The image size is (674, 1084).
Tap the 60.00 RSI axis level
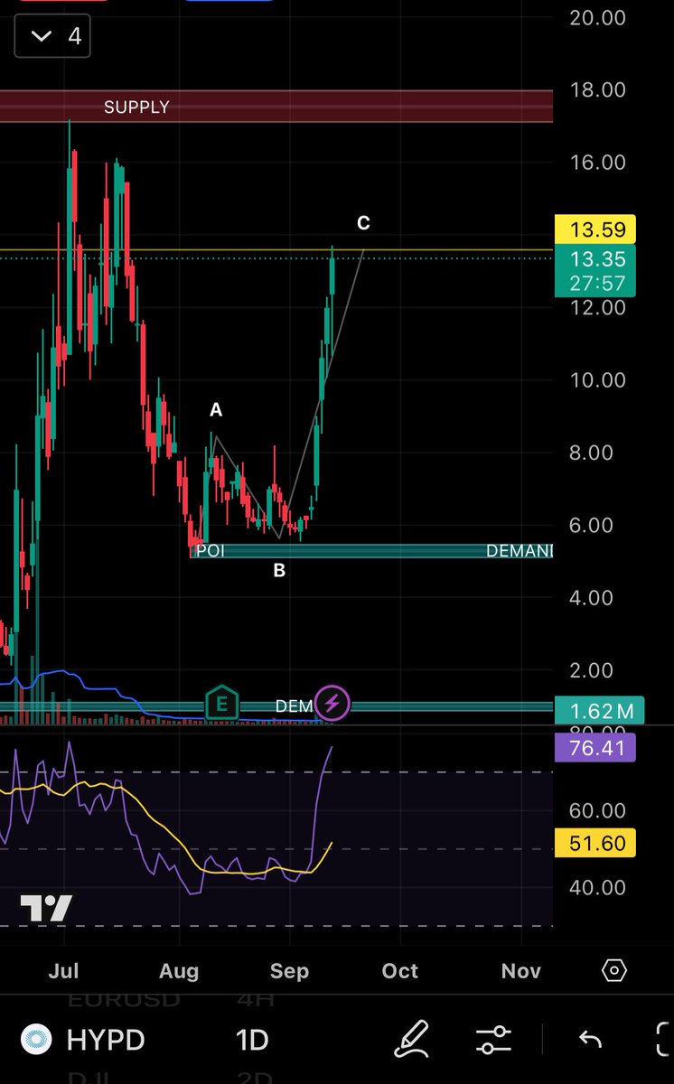598,811
